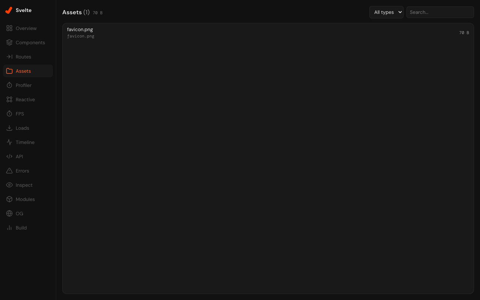
Task: Open Modules panel label
Action: pyautogui.click(x=25, y=199)
